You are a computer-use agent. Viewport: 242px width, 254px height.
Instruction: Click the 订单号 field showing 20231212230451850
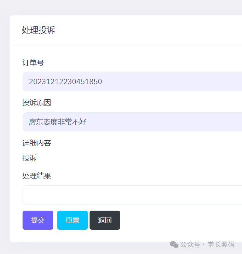click(132, 82)
